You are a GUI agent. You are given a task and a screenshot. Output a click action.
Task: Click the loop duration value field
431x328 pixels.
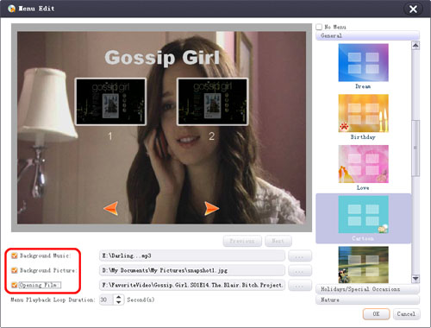106,300
